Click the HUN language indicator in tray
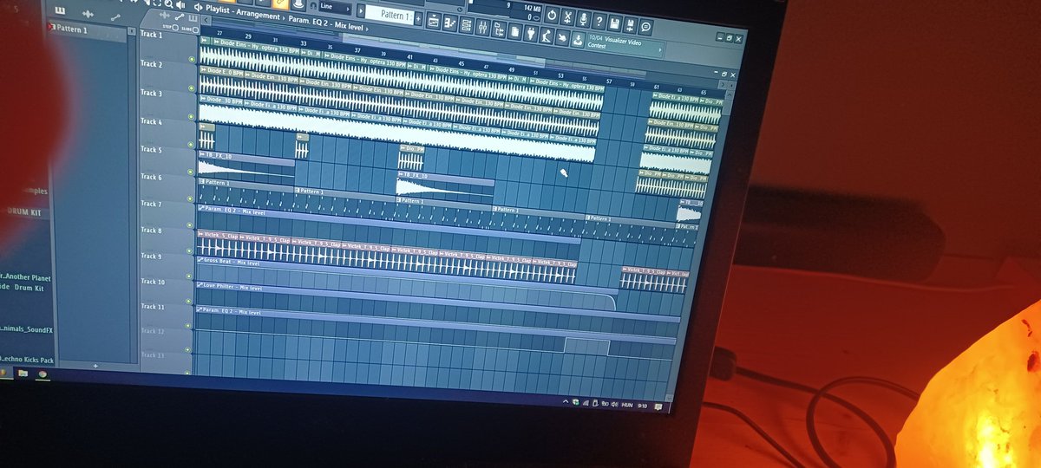The width and height of the screenshot is (1041, 468). [x=627, y=406]
